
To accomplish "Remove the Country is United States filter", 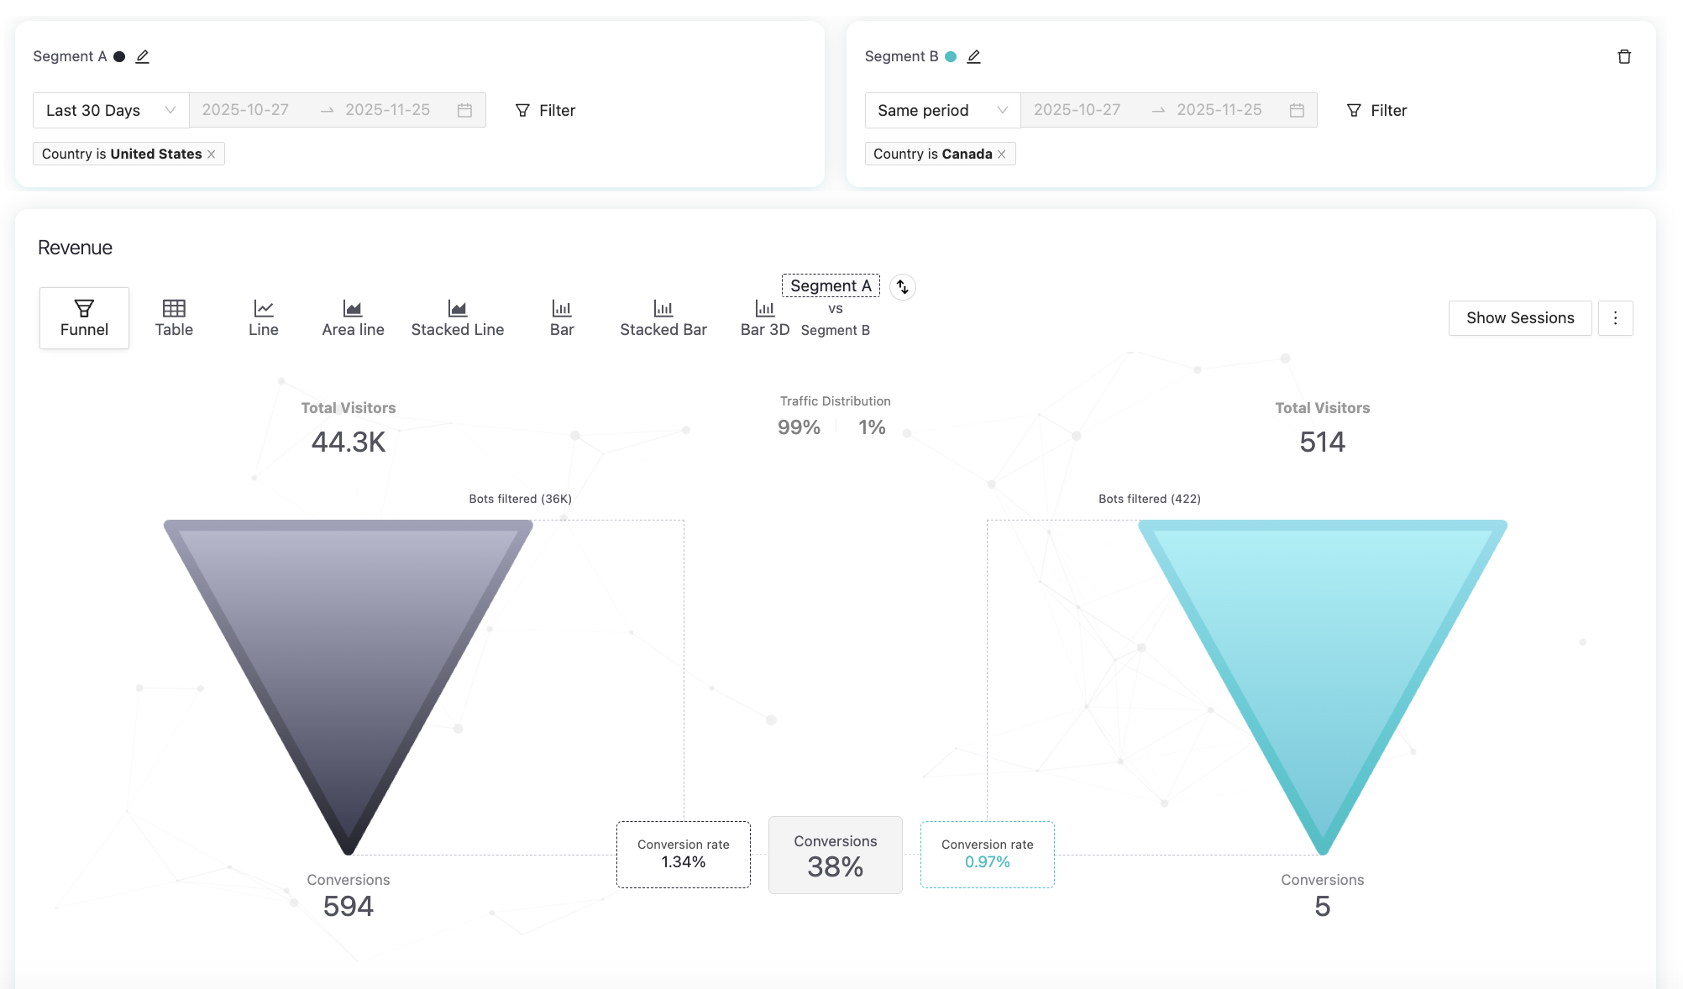I will [x=212, y=154].
